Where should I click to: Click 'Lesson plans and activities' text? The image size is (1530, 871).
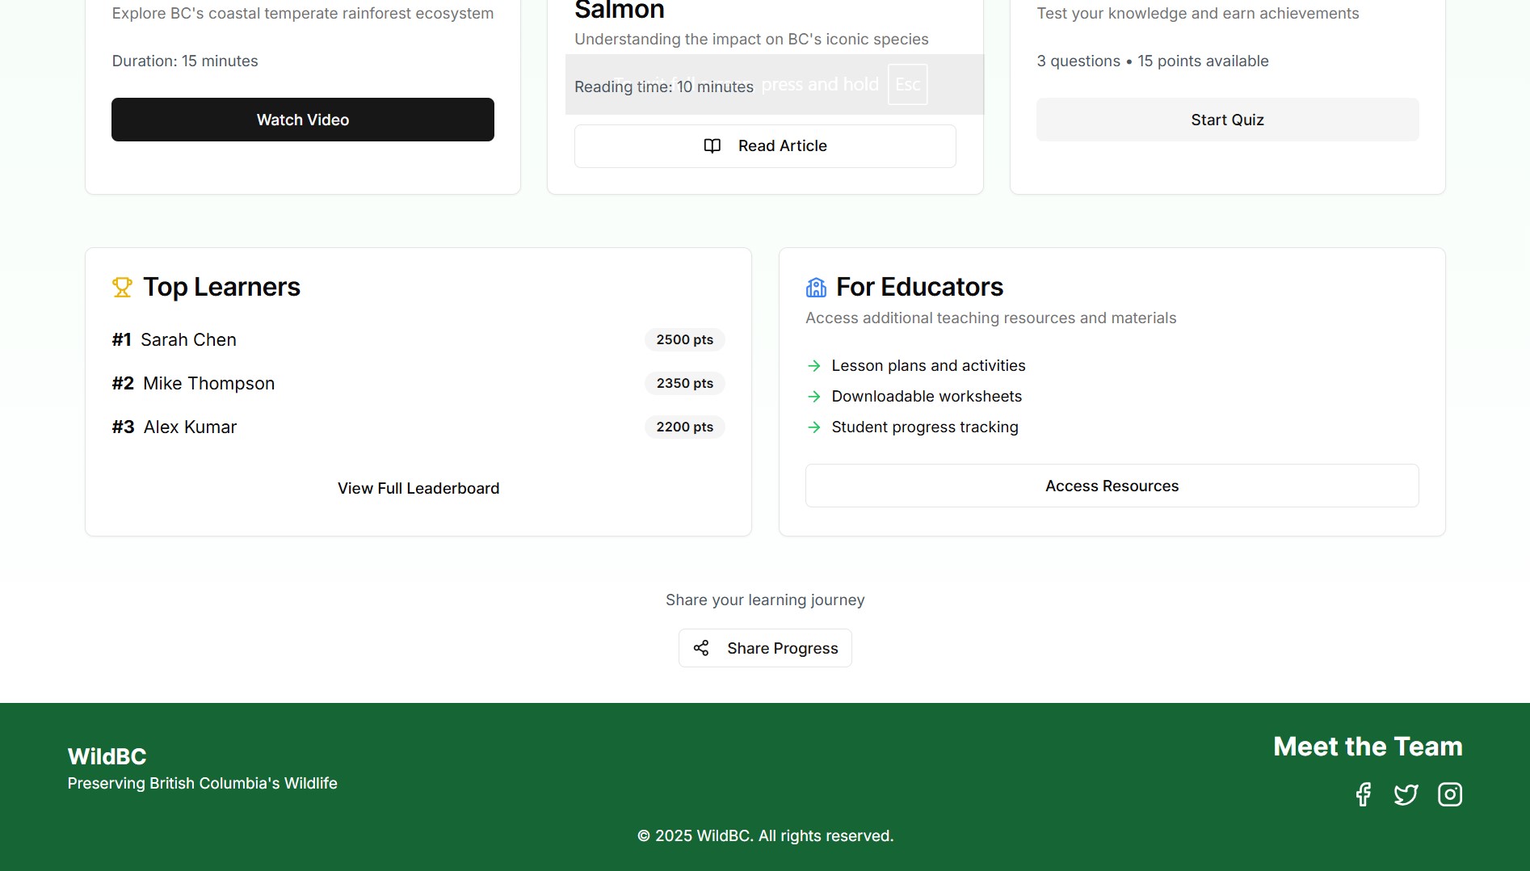[928, 366]
